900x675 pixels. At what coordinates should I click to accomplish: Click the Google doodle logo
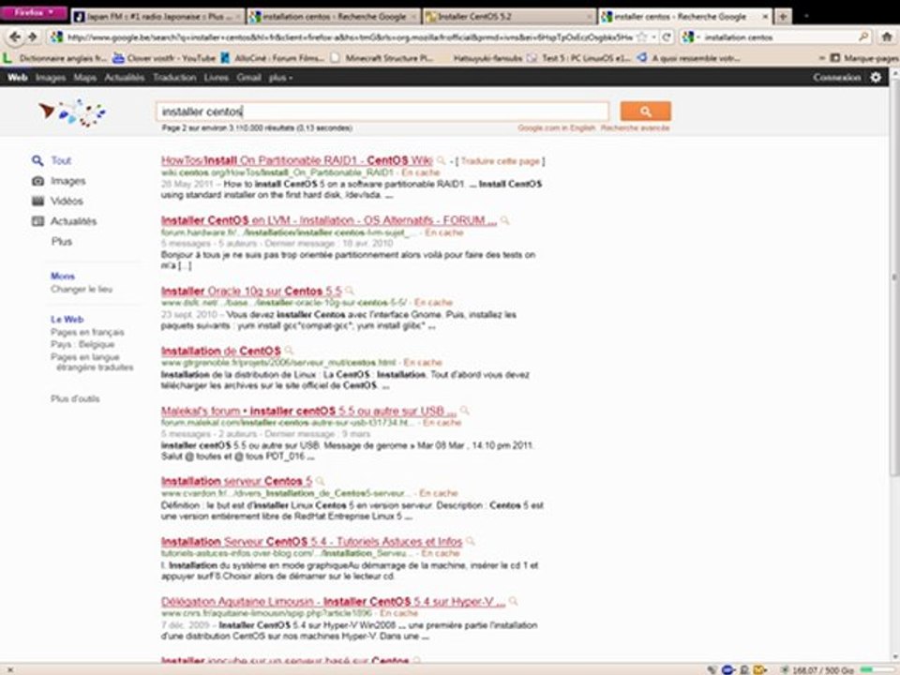[x=72, y=112]
